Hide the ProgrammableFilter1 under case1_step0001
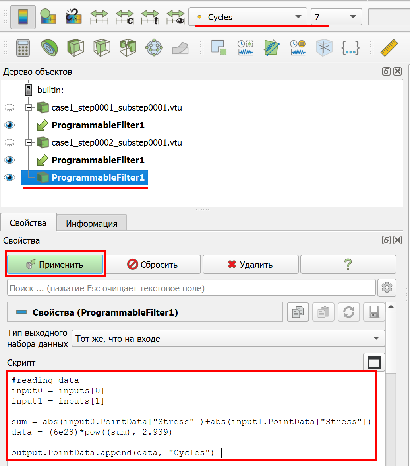This screenshot has width=410, height=466. [x=10, y=125]
